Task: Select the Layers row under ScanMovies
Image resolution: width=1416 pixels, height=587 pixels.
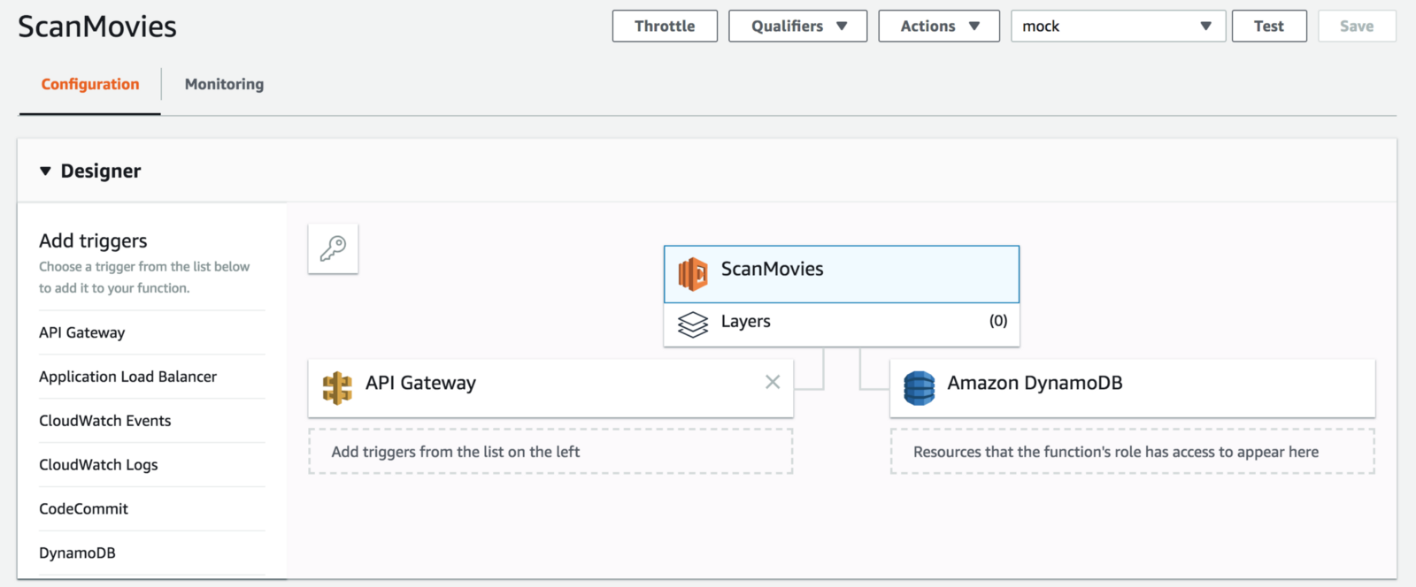Action: [841, 322]
